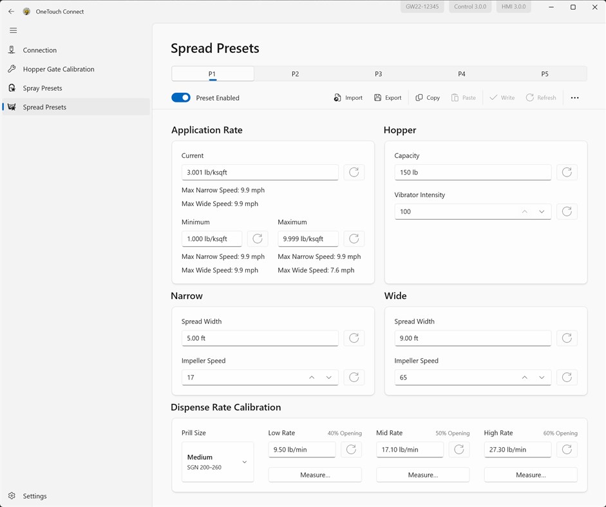This screenshot has width=606, height=507.
Task: Decrease the Wide Impeller Speed value
Action: pyautogui.click(x=542, y=378)
